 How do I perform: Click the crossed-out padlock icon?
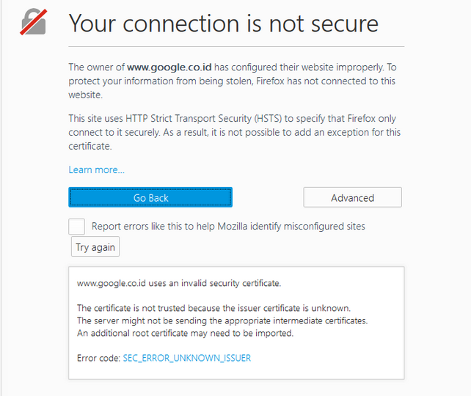tap(33, 22)
